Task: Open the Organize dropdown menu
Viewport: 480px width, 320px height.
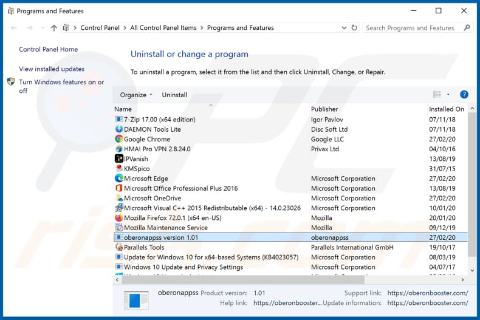Action: (x=136, y=95)
